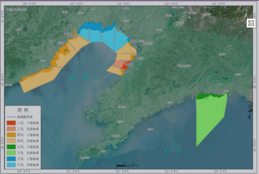Click the 海域勘界线 line sample in legend
This screenshot has height=174, width=259.
[x=11, y=117]
